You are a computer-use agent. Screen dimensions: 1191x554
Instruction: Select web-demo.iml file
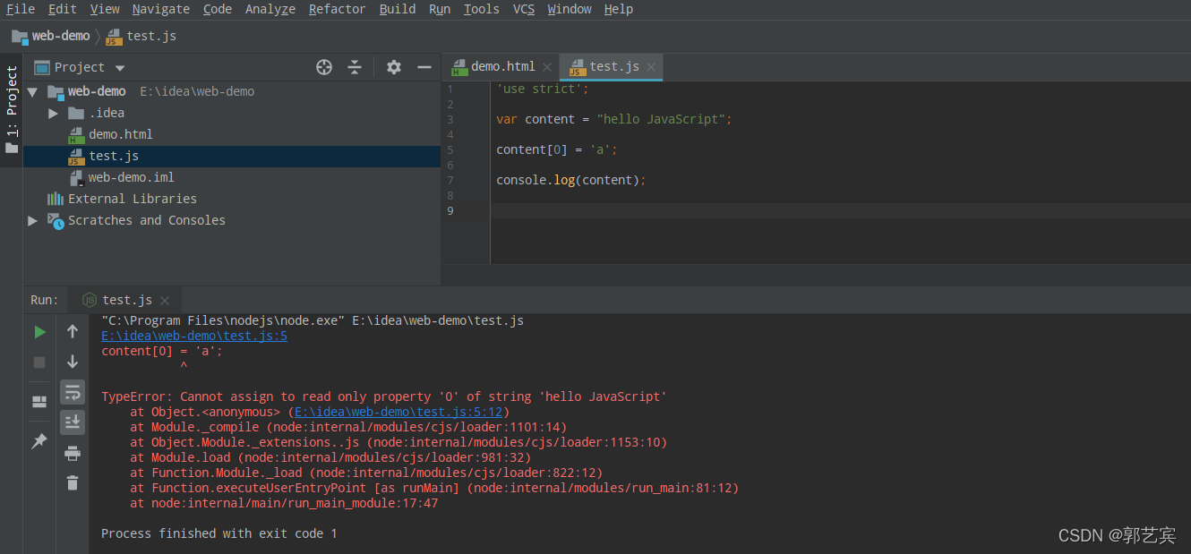pyautogui.click(x=131, y=177)
